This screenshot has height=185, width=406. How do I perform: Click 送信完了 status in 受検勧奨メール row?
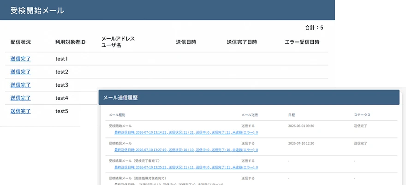coord(360,143)
